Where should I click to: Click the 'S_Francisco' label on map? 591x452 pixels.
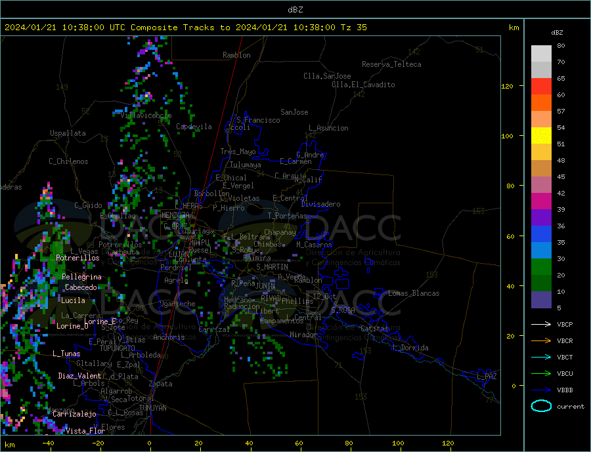click(x=258, y=120)
